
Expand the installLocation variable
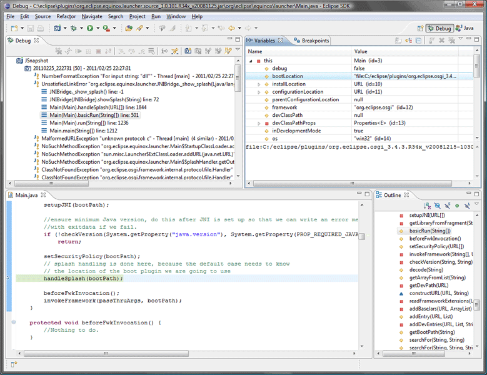(259, 84)
